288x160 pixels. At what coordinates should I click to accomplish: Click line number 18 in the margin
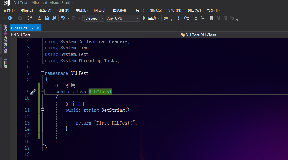pos(27,154)
